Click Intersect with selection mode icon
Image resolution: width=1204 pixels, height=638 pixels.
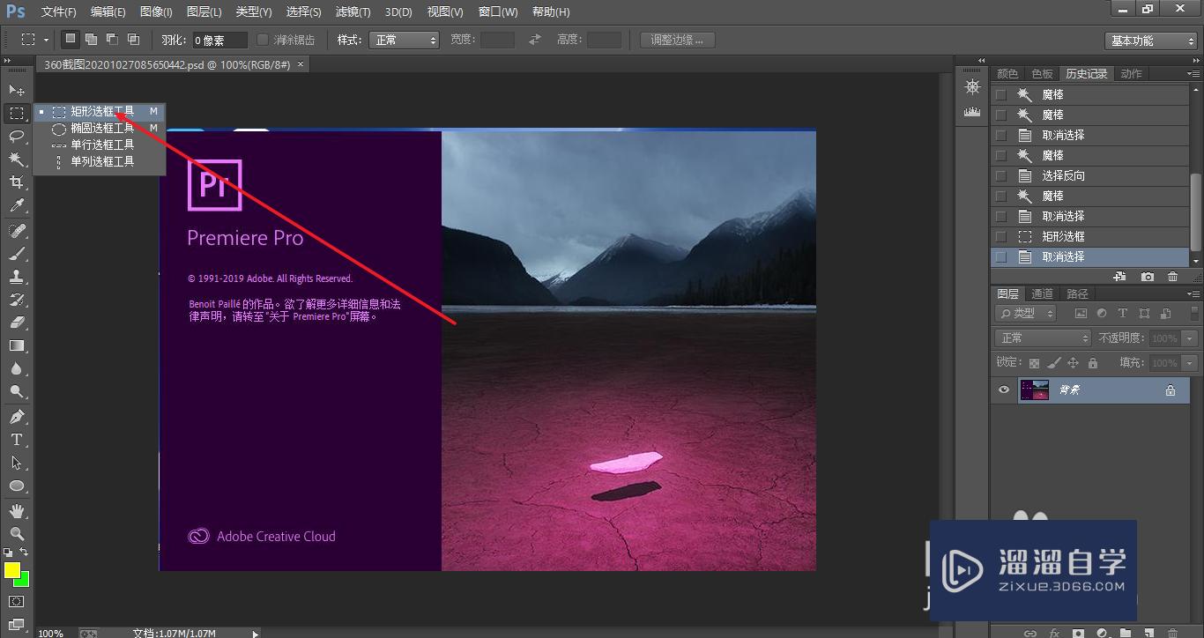point(133,40)
